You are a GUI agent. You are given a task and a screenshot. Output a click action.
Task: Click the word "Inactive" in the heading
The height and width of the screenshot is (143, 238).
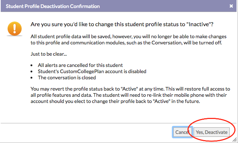(199, 24)
